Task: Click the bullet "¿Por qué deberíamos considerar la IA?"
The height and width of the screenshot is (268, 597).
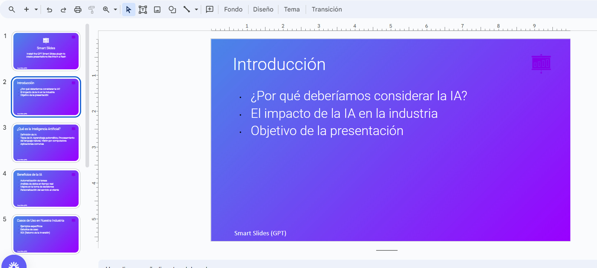Action: coord(359,96)
